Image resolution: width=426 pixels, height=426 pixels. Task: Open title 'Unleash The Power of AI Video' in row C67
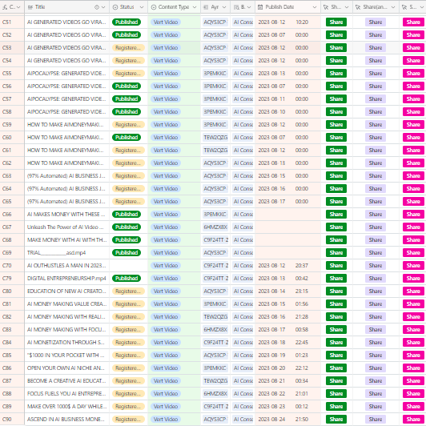[x=65, y=227]
